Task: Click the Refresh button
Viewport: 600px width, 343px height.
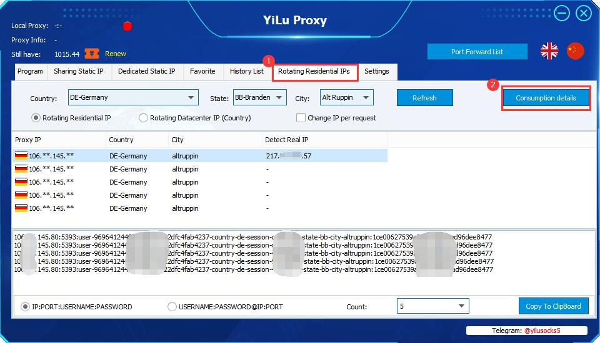Action: point(425,98)
